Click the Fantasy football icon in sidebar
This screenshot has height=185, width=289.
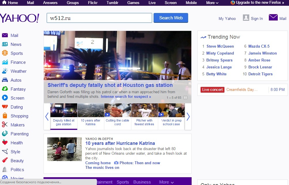tap(5, 89)
